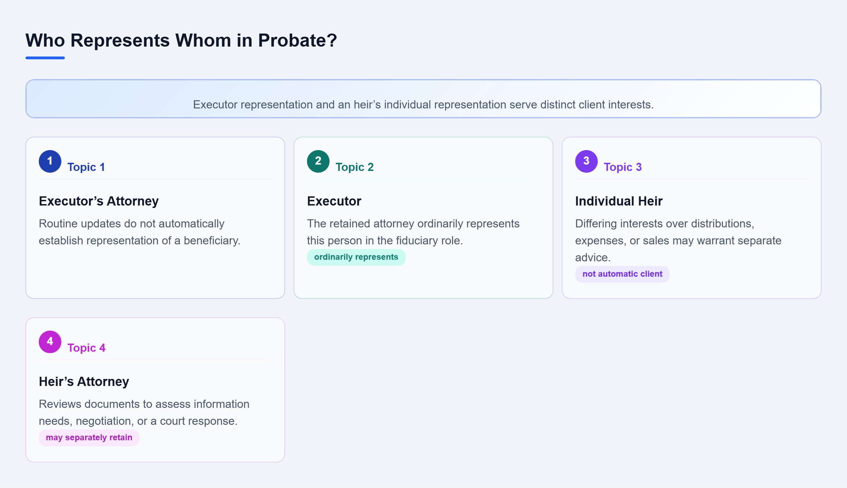
Task: Click the blue summary banner about executor representation
Action: (423, 99)
